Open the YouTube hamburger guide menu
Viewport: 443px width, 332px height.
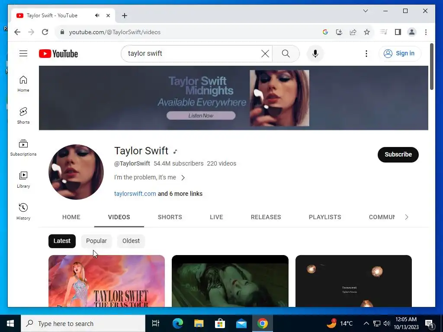point(23,53)
